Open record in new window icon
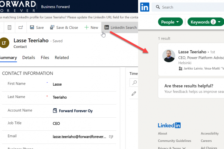Image resolution: width=224 pixels, height=149 pixels. coord(21,27)
